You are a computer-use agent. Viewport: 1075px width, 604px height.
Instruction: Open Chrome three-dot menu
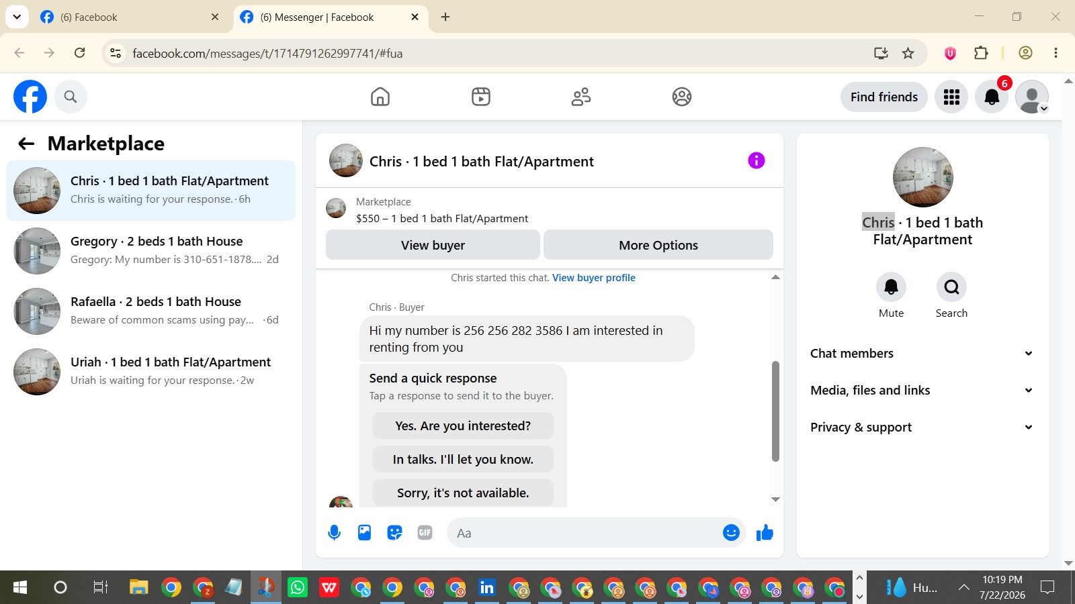click(1056, 53)
